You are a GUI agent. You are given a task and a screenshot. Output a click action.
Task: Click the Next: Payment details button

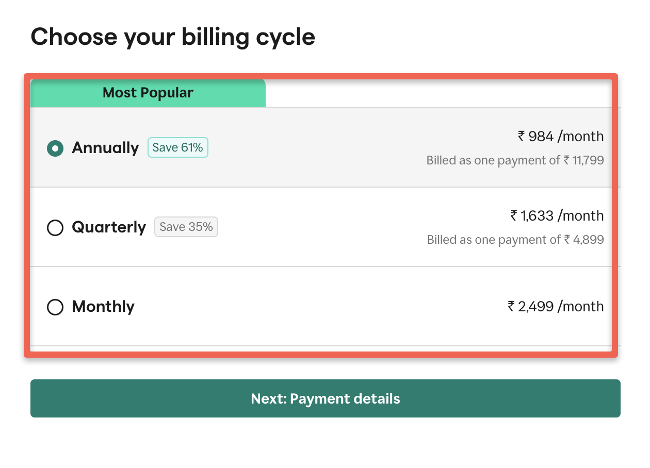[325, 398]
